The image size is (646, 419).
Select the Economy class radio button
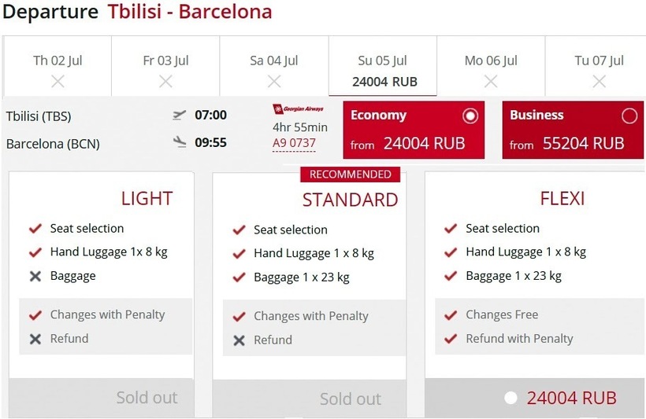click(470, 116)
